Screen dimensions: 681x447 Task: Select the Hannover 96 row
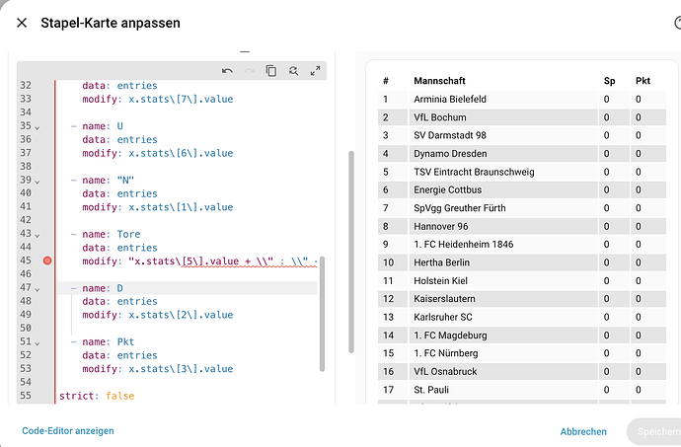coord(522,226)
